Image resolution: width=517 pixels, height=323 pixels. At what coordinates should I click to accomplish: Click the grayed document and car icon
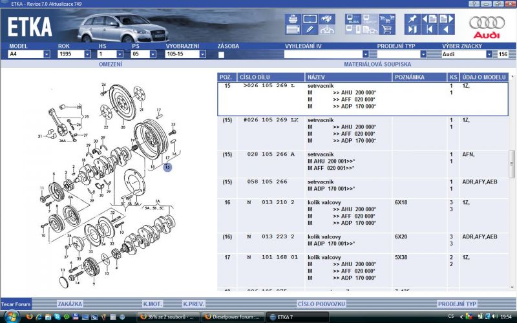pos(370,30)
